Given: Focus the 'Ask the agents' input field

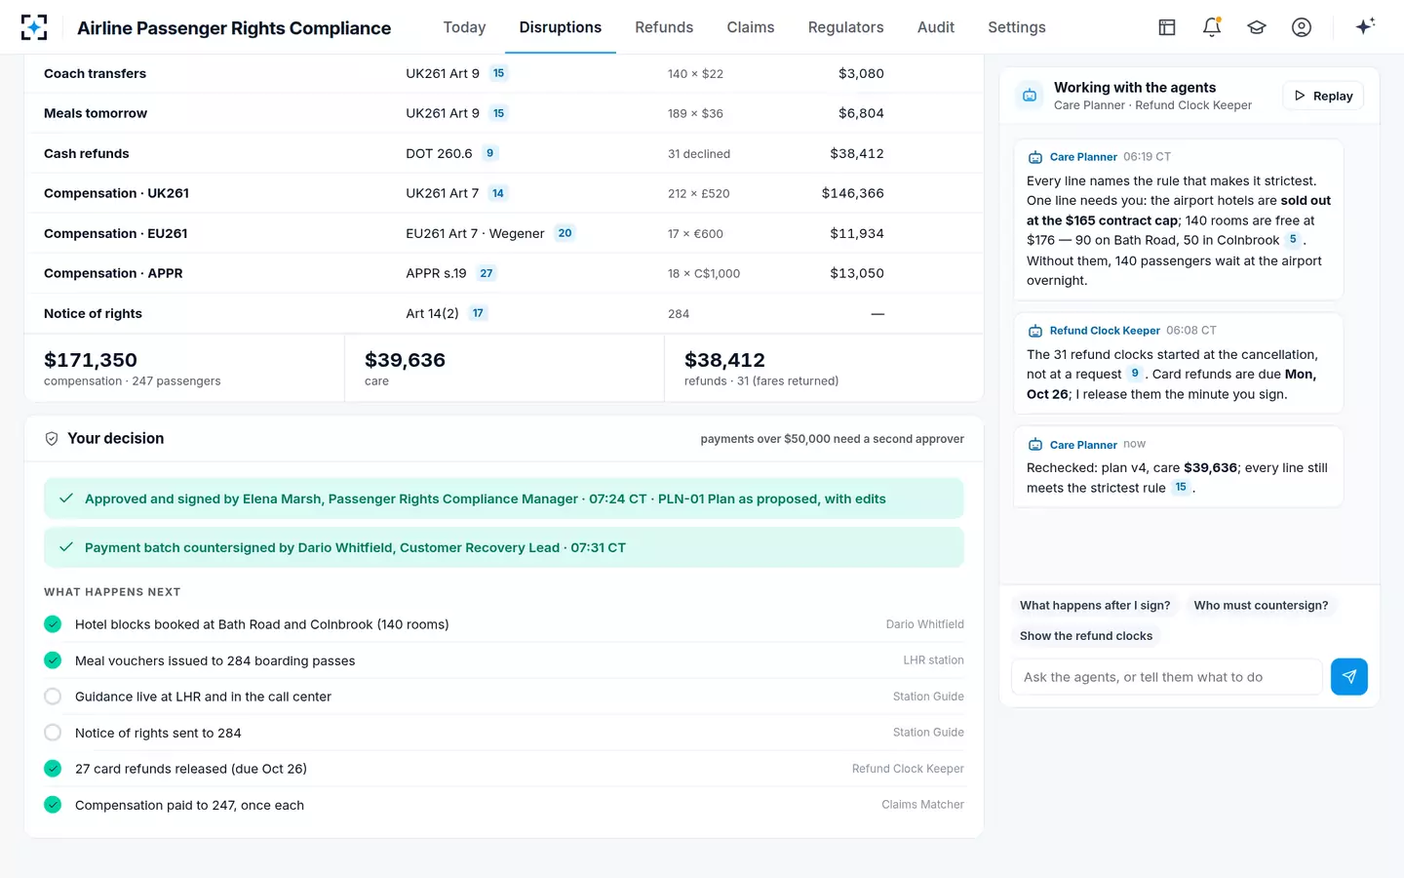Looking at the screenshot, I should pos(1167,677).
